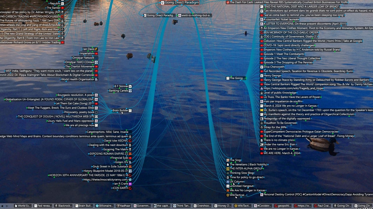
Task: Expand the gate circle right of Thinking Slow Blog
Action: coord(255,173)
